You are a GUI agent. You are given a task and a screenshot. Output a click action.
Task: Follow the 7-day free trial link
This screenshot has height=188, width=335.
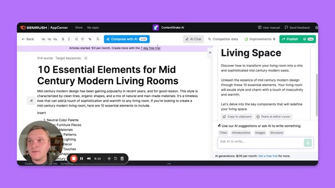click(x=150, y=48)
